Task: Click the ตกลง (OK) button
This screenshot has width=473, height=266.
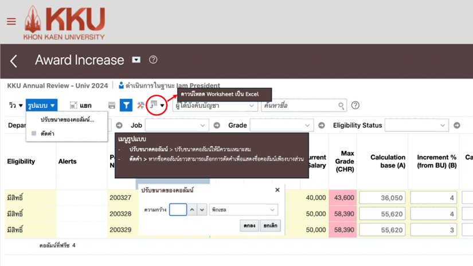Action: (249, 226)
